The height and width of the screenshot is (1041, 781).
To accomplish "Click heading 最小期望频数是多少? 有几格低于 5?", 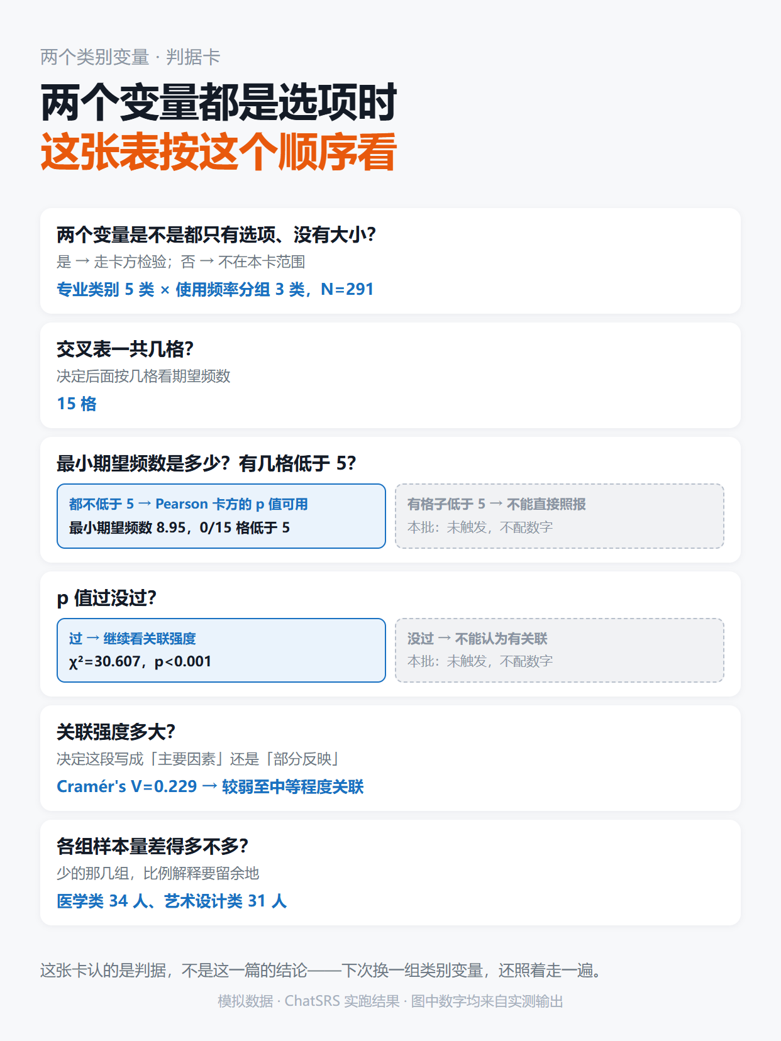I will point(206,463).
